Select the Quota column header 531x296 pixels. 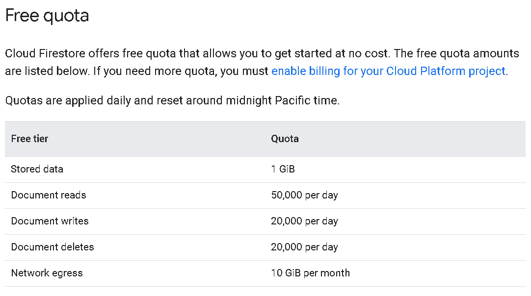(285, 139)
